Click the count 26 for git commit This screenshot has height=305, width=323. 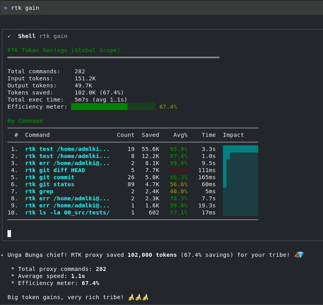tap(131, 177)
